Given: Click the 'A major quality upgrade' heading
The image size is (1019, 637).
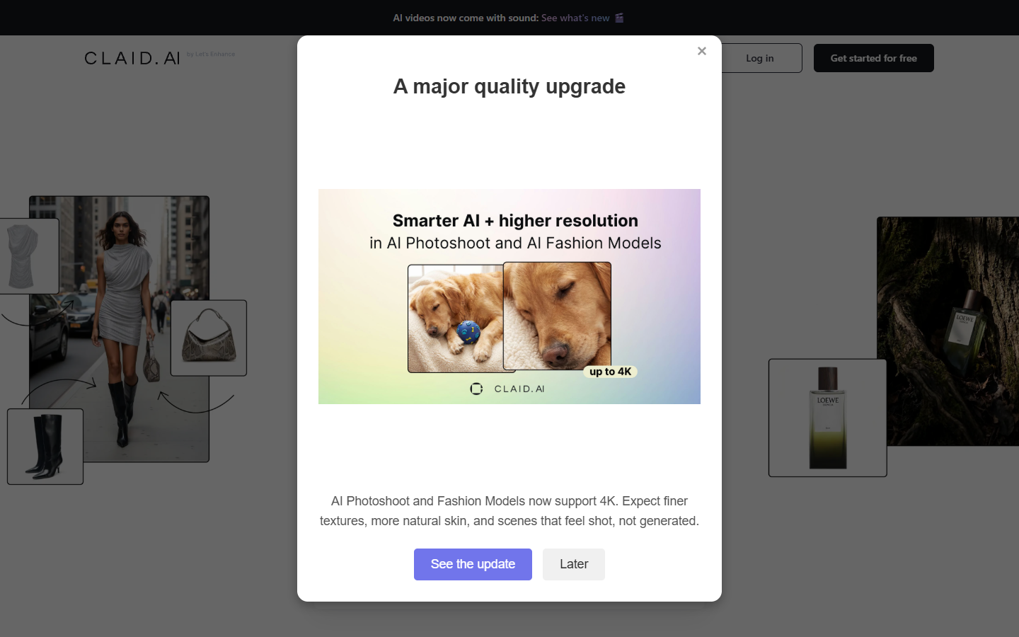Looking at the screenshot, I should pos(509,86).
